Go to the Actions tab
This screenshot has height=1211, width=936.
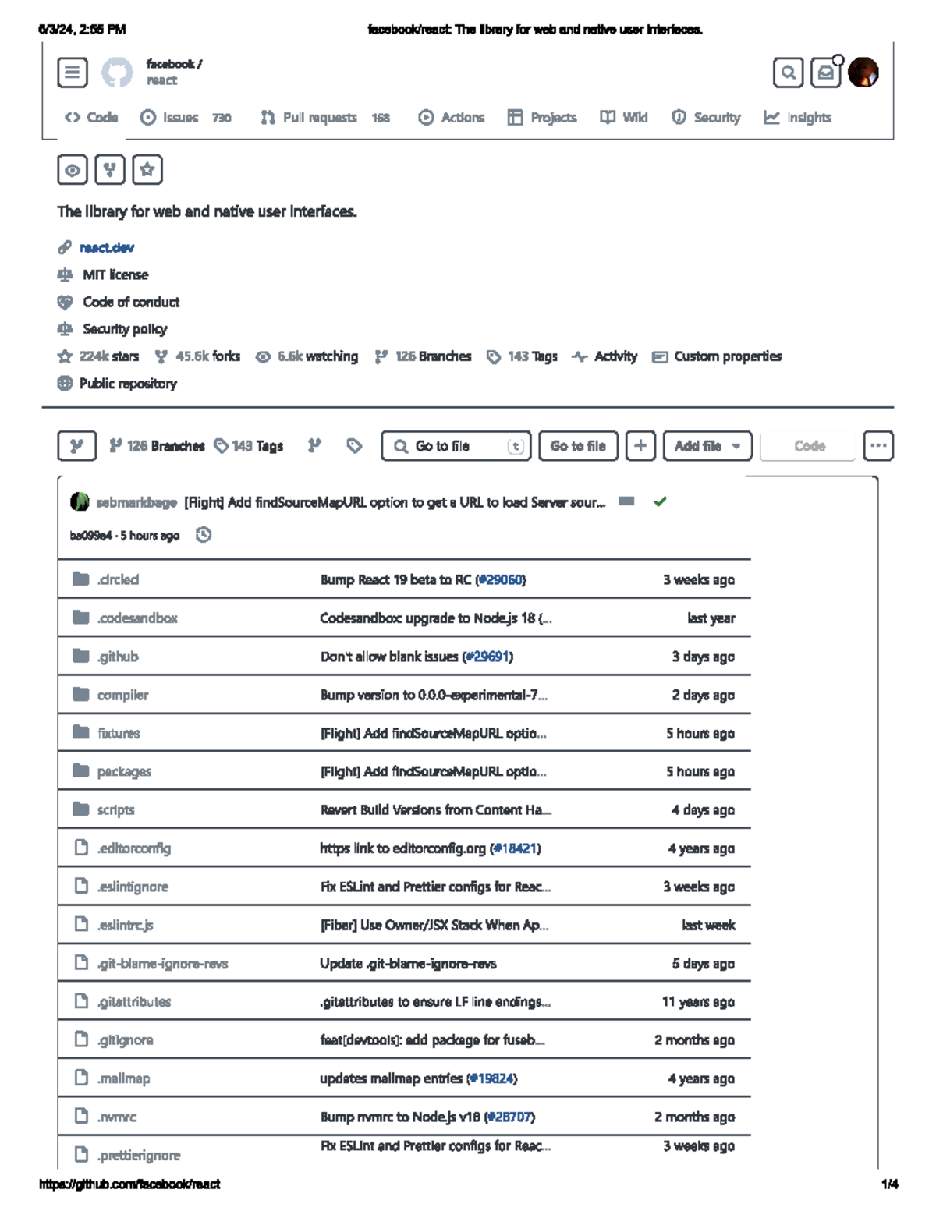452,118
